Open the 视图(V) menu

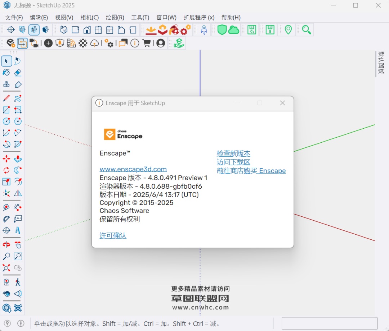click(64, 18)
